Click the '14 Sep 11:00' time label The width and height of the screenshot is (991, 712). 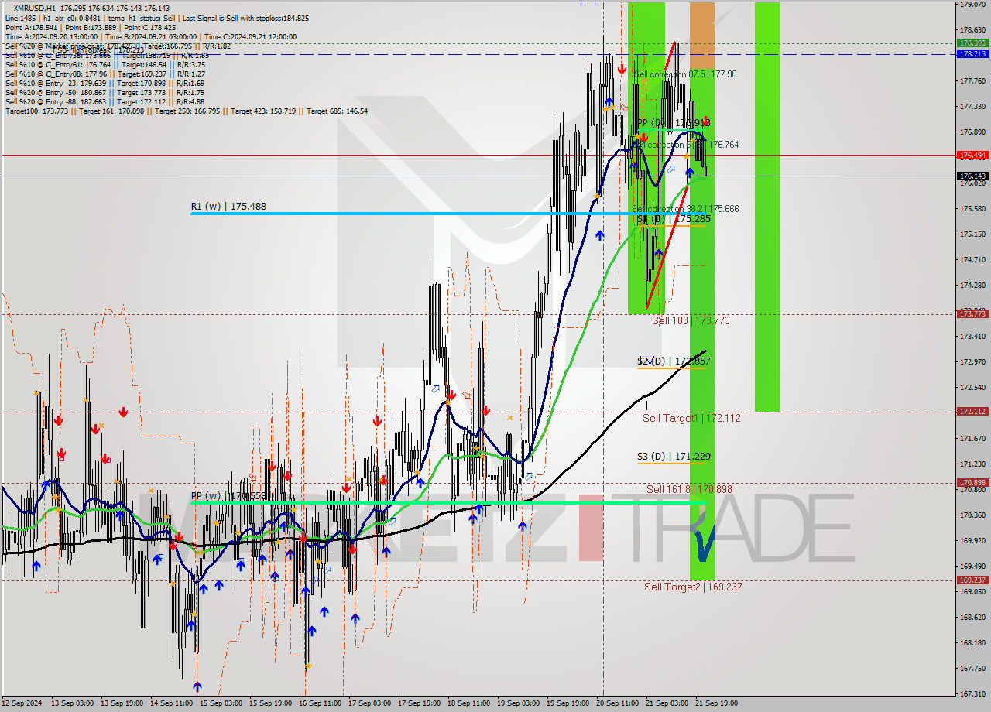(172, 703)
